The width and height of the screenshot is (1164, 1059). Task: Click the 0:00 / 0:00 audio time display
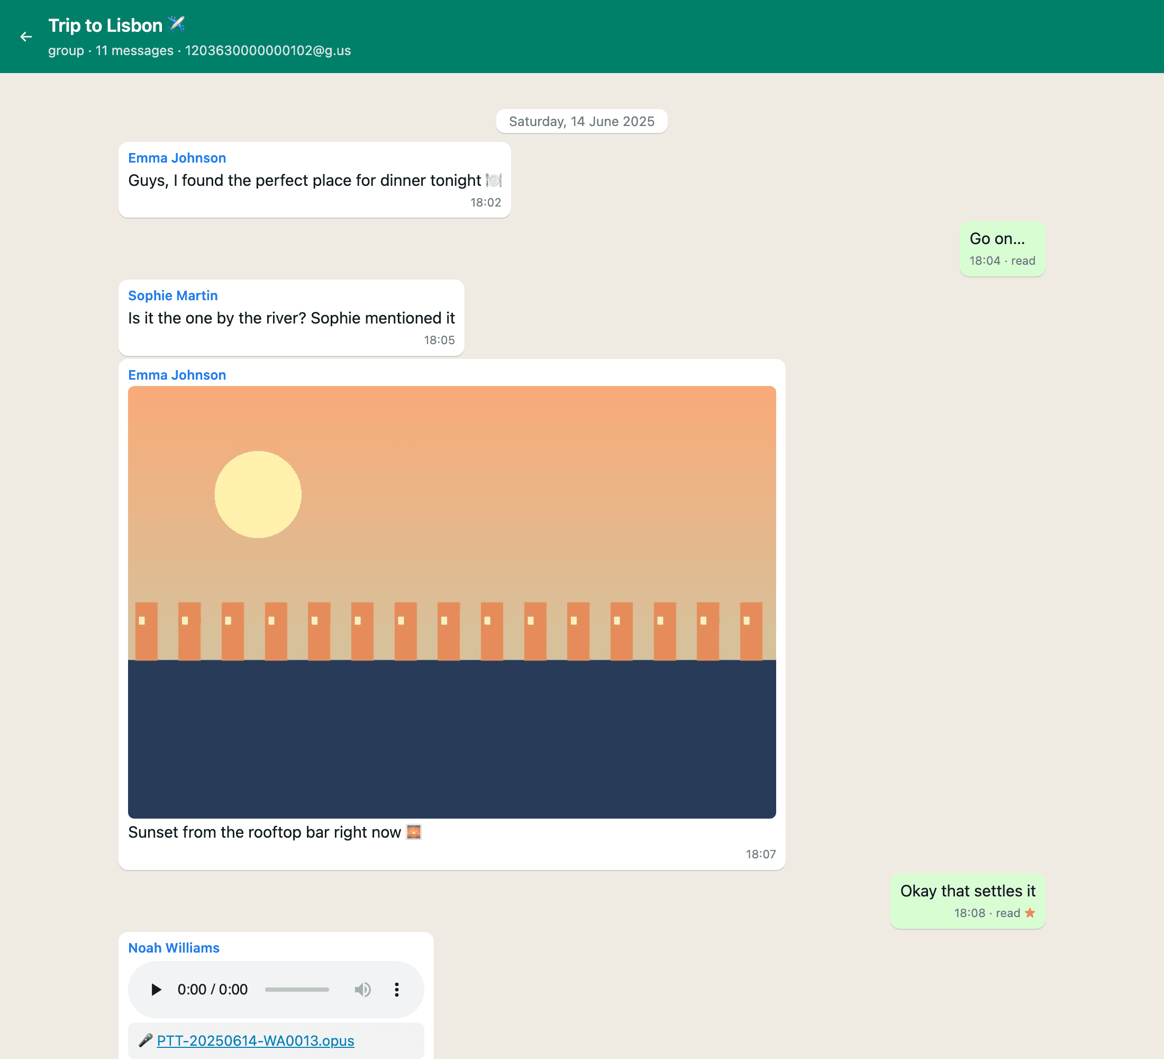213,990
